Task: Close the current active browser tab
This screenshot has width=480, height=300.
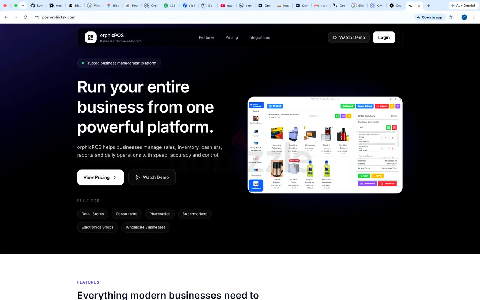Action: pos(419,6)
